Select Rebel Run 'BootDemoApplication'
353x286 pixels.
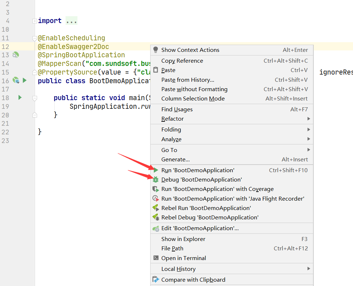click(232, 208)
